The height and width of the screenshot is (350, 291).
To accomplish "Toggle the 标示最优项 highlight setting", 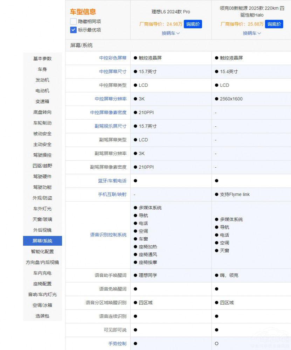I will 73,29.
